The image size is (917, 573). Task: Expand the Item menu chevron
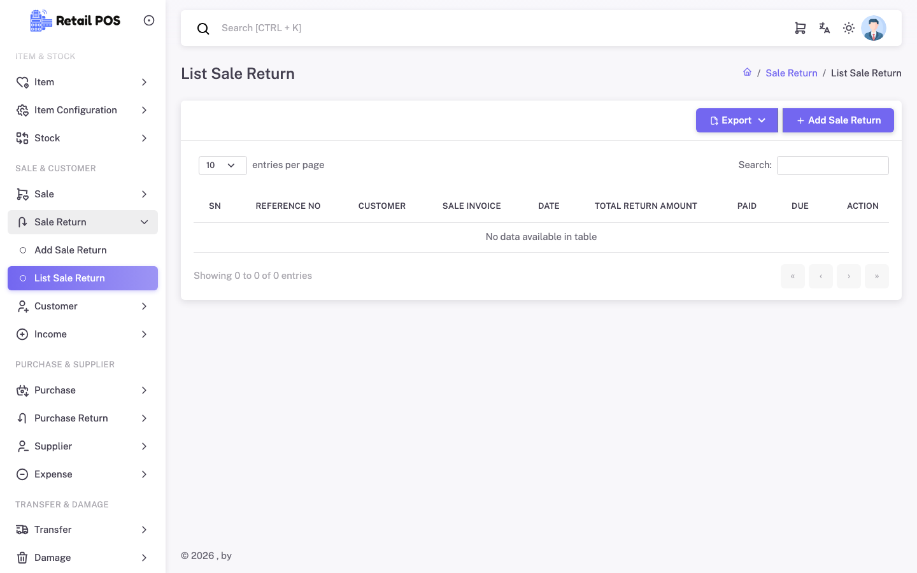click(145, 82)
